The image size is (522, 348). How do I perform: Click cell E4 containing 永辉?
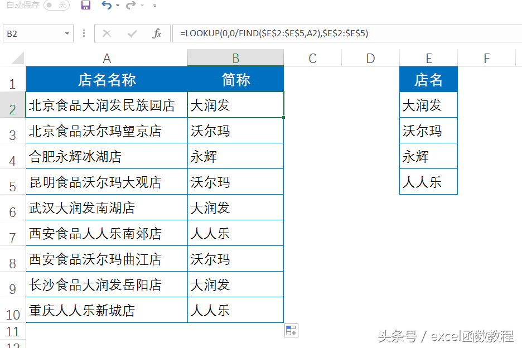pyautogui.click(x=428, y=156)
